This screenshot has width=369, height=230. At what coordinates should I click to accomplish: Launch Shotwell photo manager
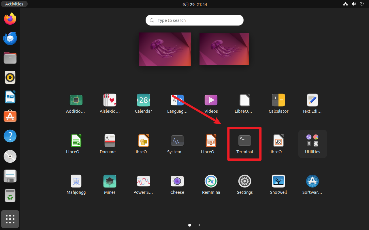(278, 181)
